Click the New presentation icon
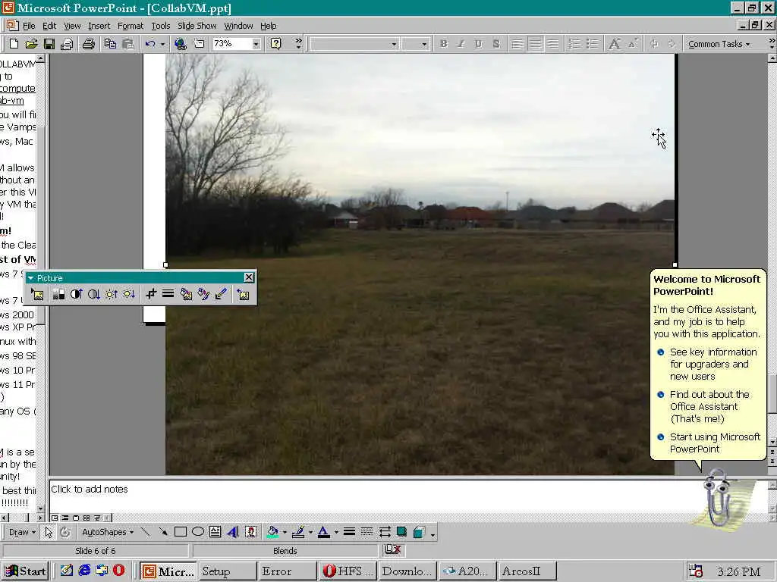The image size is (777, 582). [14, 44]
